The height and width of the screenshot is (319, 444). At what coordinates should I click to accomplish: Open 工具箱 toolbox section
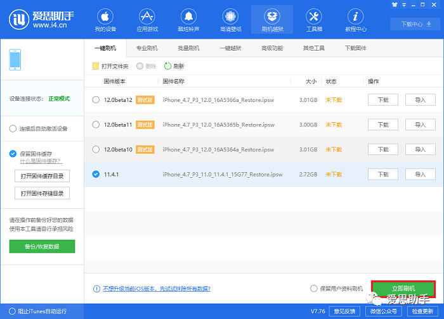314,20
